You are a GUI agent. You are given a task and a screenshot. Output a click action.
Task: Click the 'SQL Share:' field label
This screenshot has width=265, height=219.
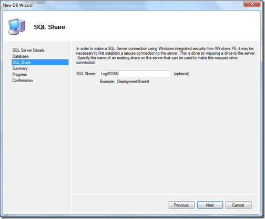coord(86,74)
